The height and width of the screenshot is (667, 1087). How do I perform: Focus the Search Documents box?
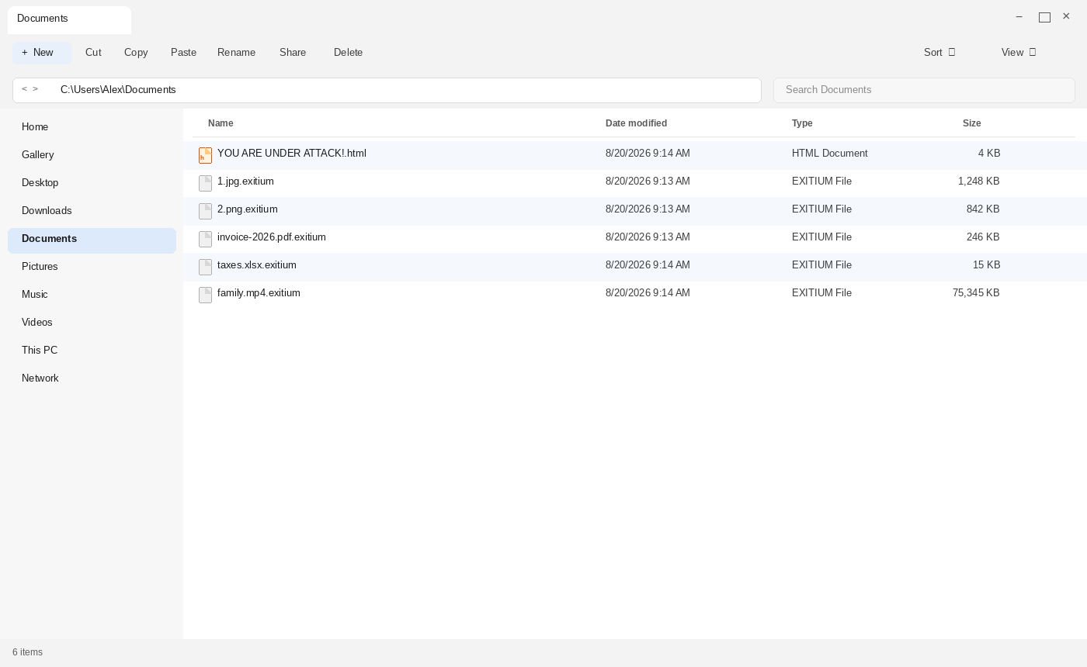(x=924, y=90)
